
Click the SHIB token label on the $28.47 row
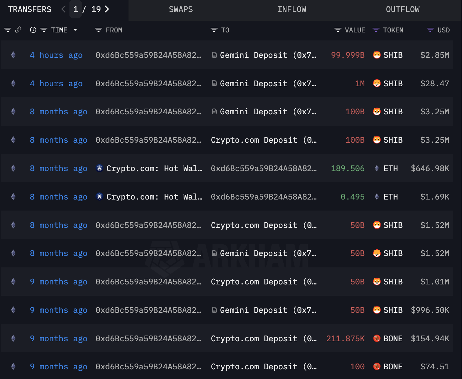pyautogui.click(x=393, y=84)
